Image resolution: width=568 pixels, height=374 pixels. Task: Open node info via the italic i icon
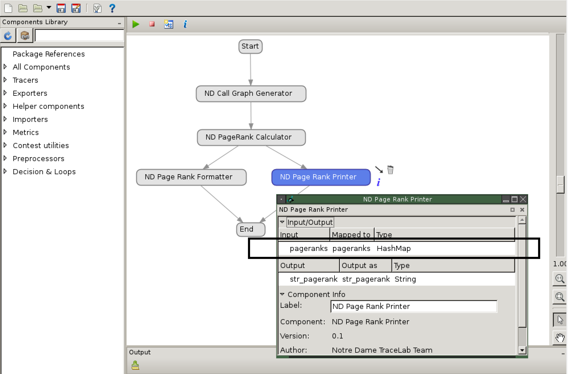pos(378,182)
